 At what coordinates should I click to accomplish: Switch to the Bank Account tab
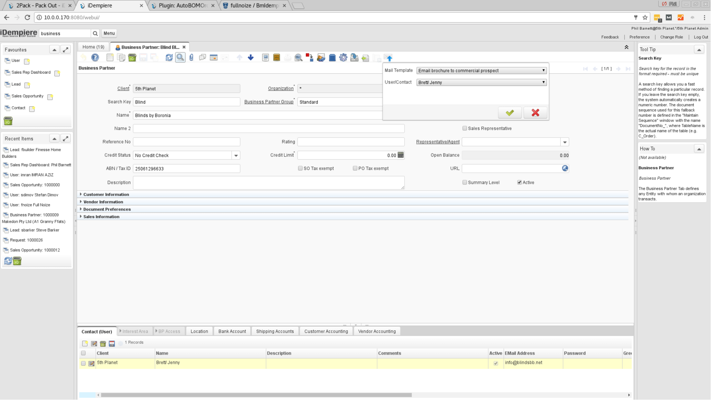point(232,332)
